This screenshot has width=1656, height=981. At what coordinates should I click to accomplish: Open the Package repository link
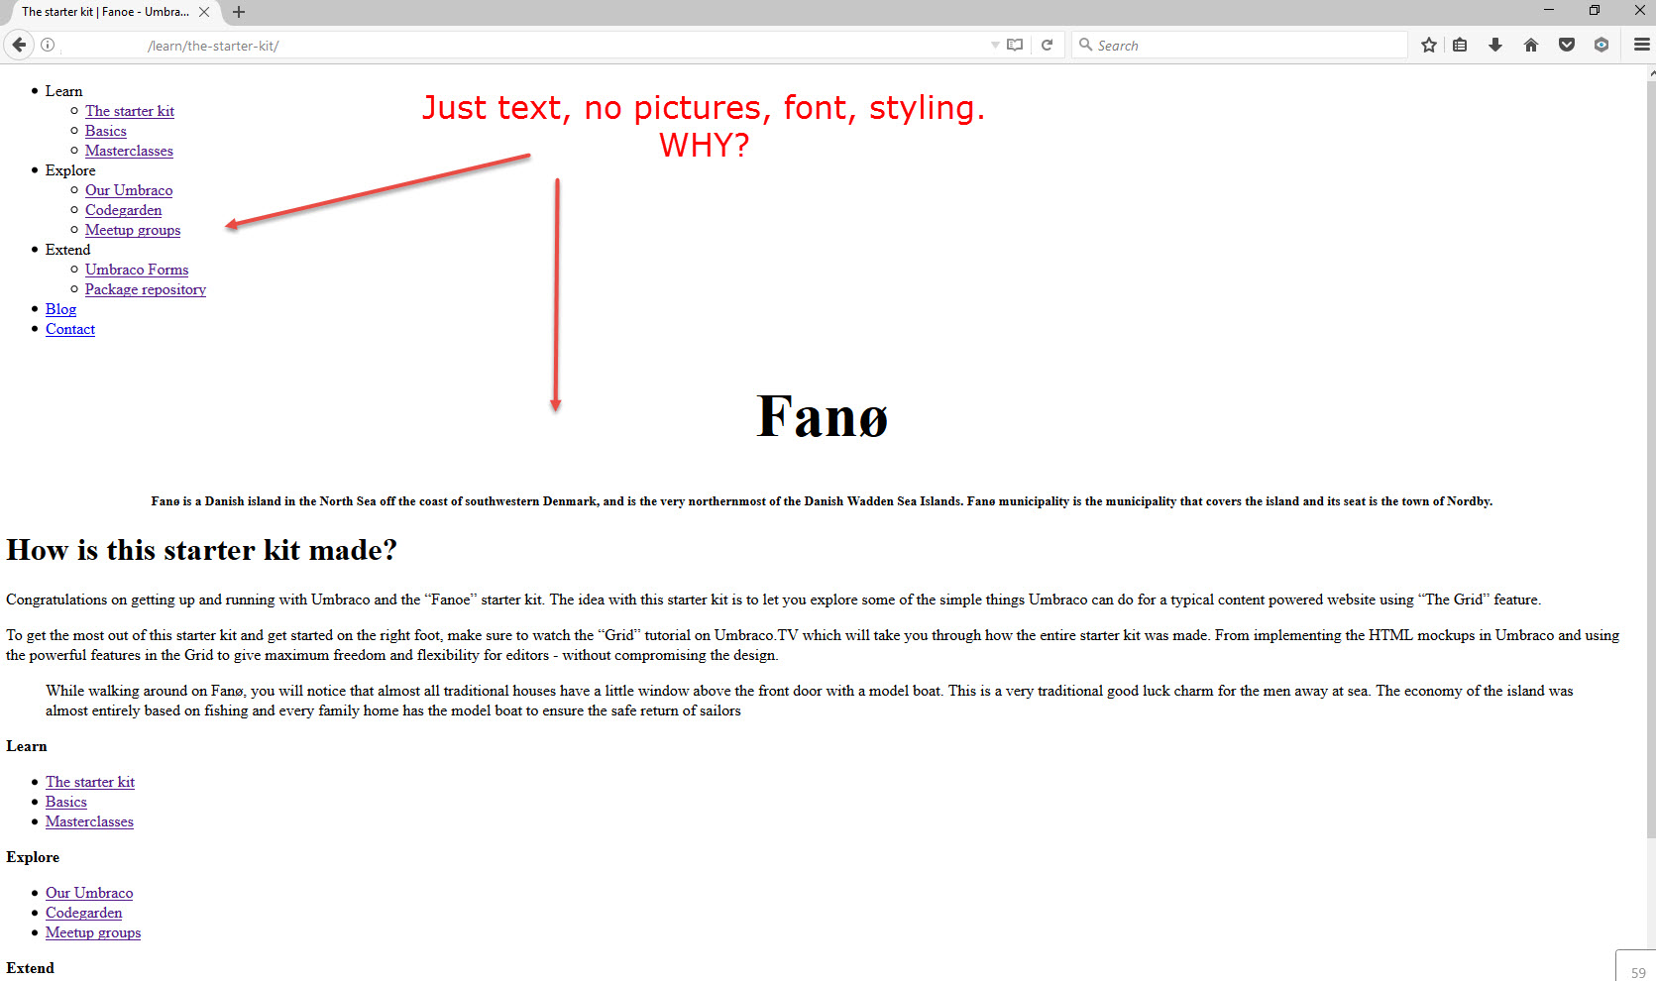tap(145, 289)
